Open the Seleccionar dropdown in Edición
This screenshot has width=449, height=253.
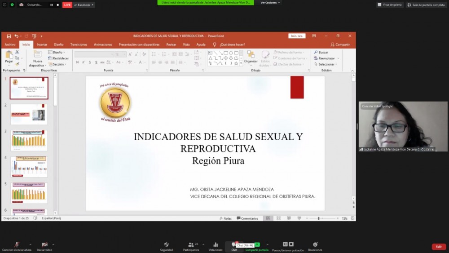point(326,64)
